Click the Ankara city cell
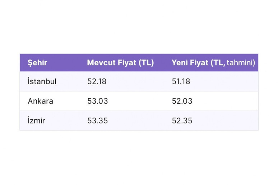 tap(40, 101)
